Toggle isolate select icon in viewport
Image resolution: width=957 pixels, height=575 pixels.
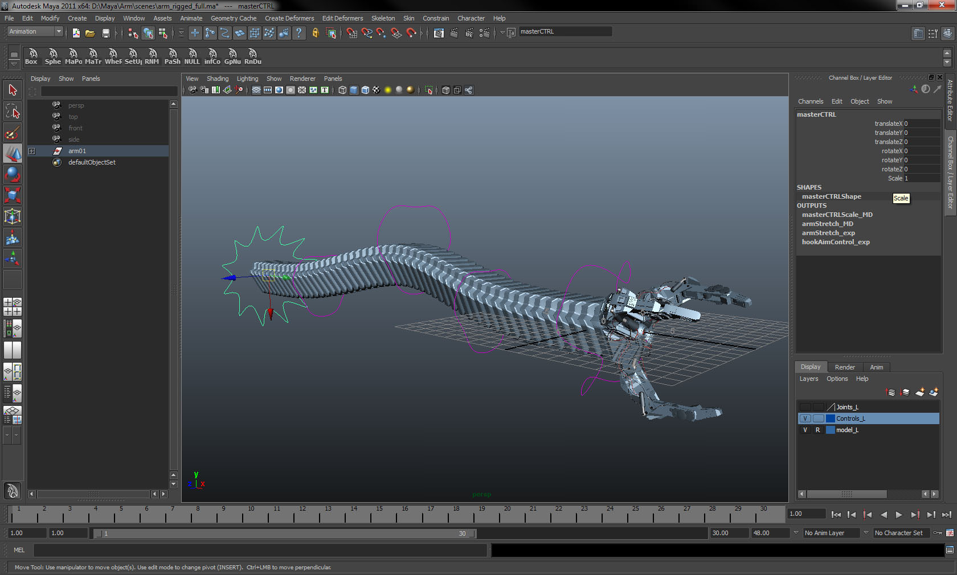tap(429, 90)
